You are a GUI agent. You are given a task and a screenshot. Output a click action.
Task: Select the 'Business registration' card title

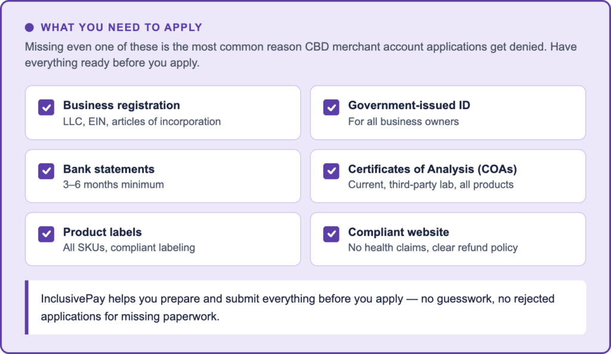click(121, 105)
